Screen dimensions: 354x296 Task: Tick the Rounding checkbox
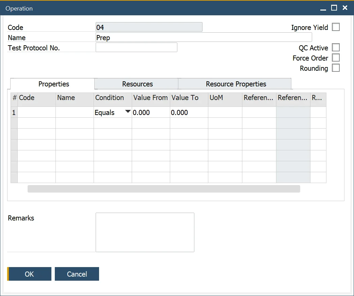pyautogui.click(x=336, y=68)
